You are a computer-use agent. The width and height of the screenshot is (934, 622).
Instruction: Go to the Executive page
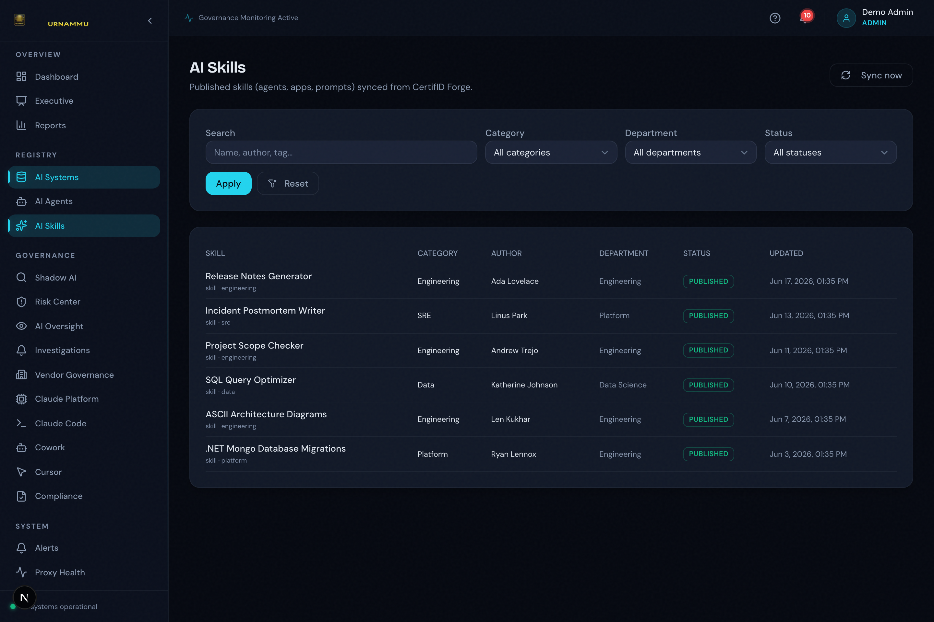pos(84,101)
